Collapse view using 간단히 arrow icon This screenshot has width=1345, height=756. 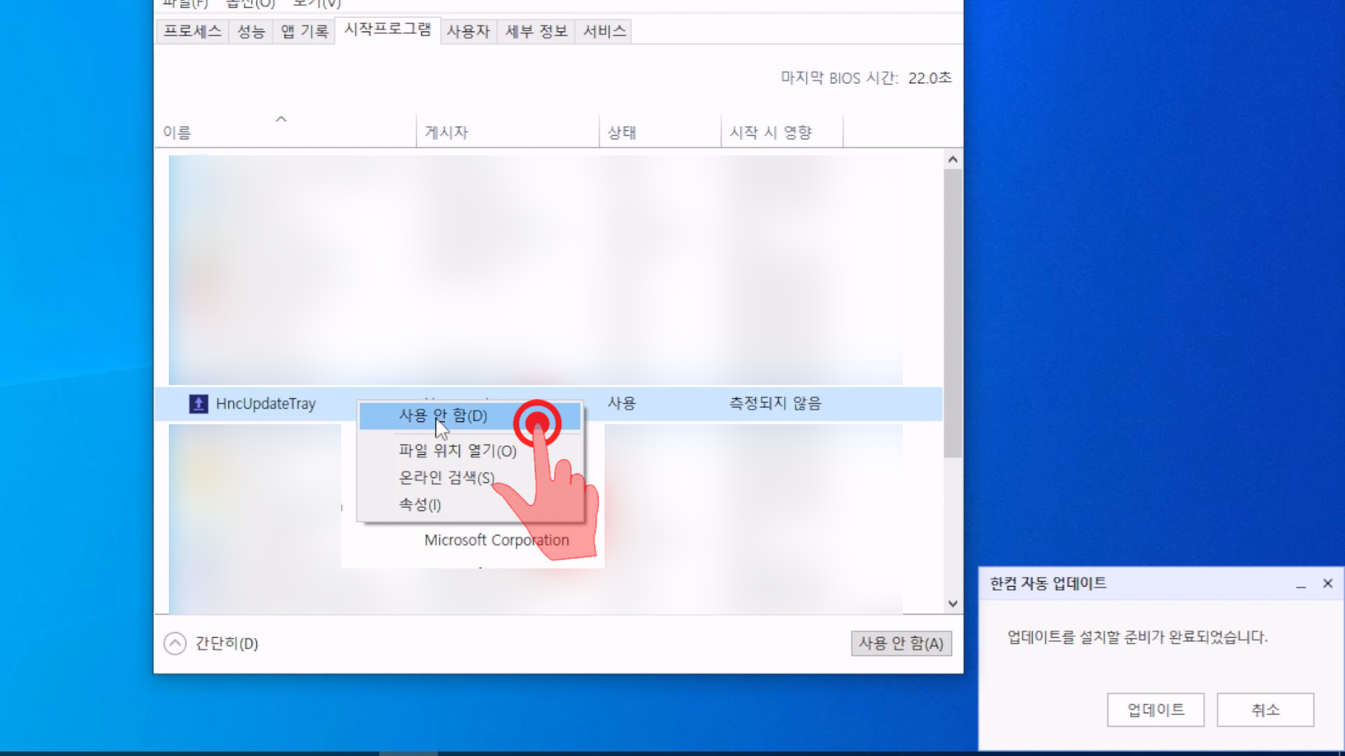[175, 643]
